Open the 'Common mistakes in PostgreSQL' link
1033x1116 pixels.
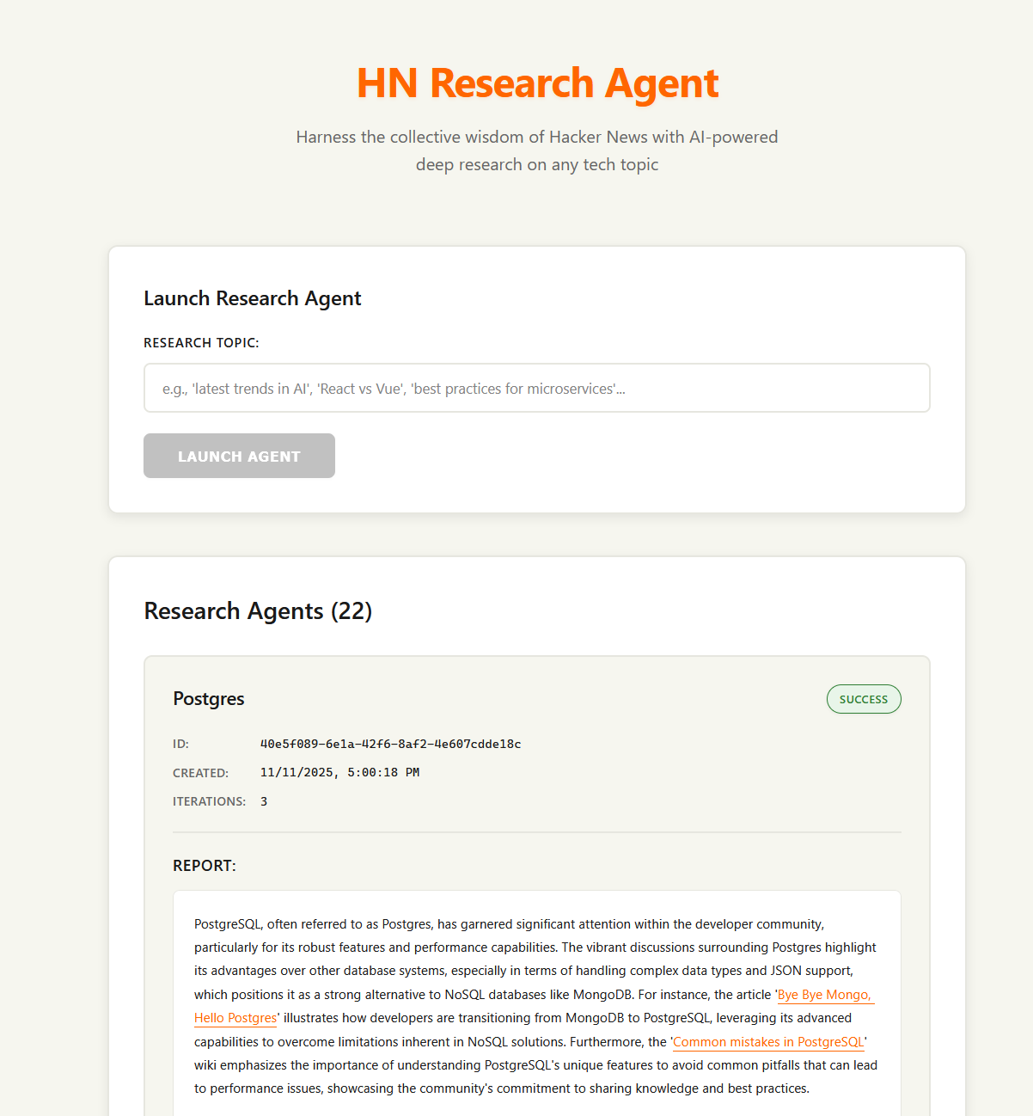pos(767,1041)
